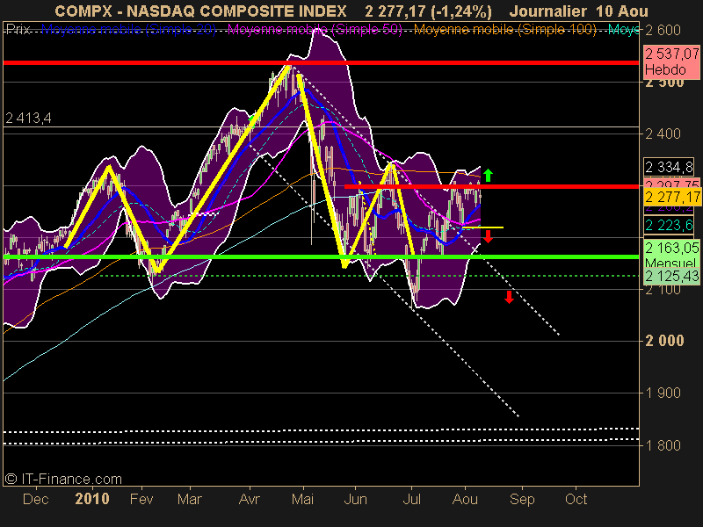Viewport: 703px width, 527px height.
Task: Click the 'Jun' month label
Action: (356, 499)
